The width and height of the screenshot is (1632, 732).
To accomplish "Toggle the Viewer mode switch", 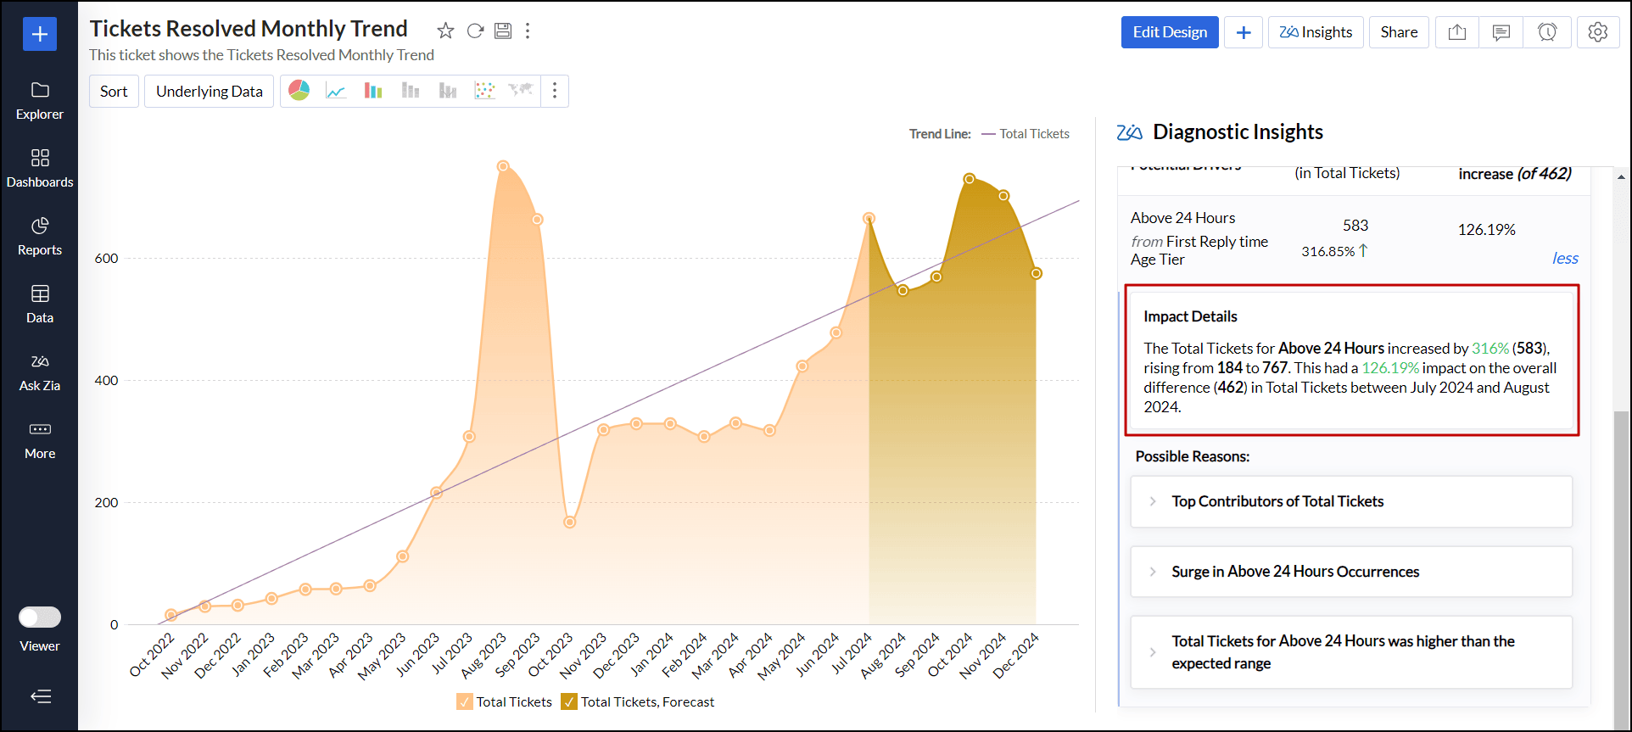I will 40,617.
